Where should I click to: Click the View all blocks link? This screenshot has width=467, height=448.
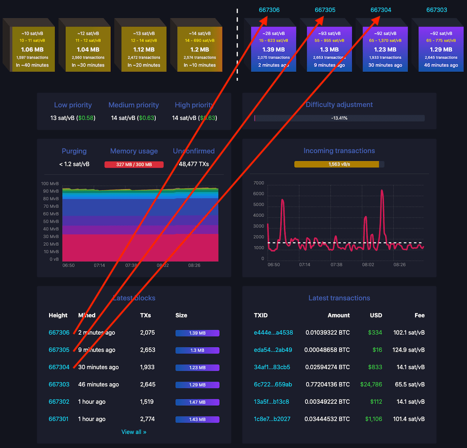(134, 432)
